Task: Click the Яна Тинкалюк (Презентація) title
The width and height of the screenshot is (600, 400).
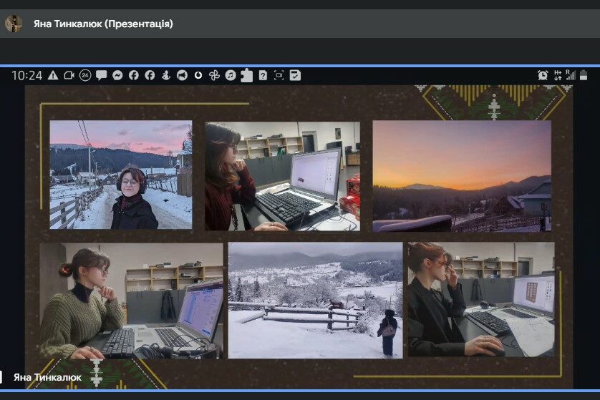Action: click(103, 24)
